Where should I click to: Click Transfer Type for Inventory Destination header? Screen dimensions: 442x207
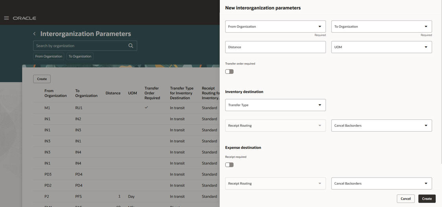[181, 93]
